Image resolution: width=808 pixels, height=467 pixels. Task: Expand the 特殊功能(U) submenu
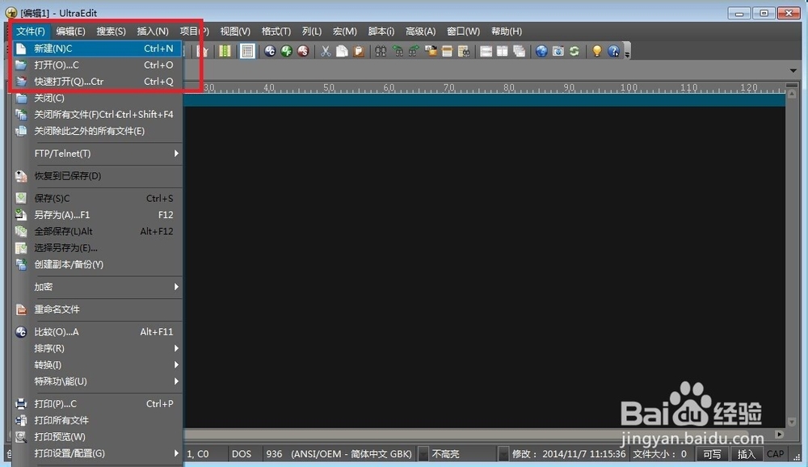97,381
